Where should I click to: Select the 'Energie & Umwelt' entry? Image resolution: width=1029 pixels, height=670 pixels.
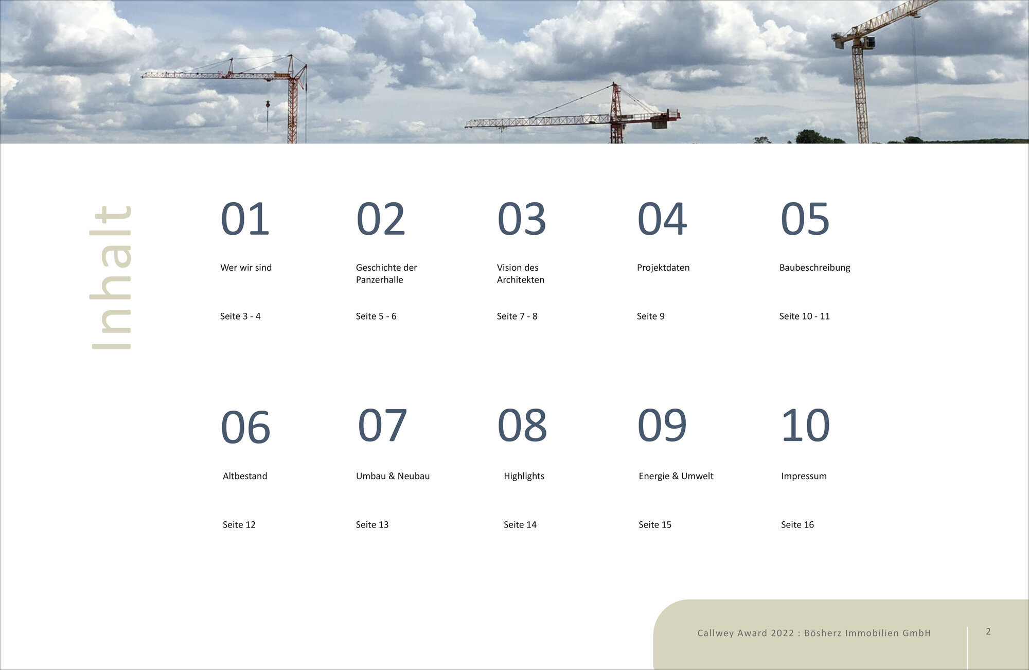tap(676, 476)
